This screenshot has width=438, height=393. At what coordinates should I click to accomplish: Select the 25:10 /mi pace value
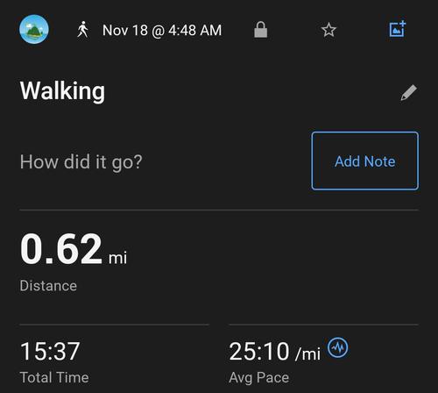(x=275, y=351)
